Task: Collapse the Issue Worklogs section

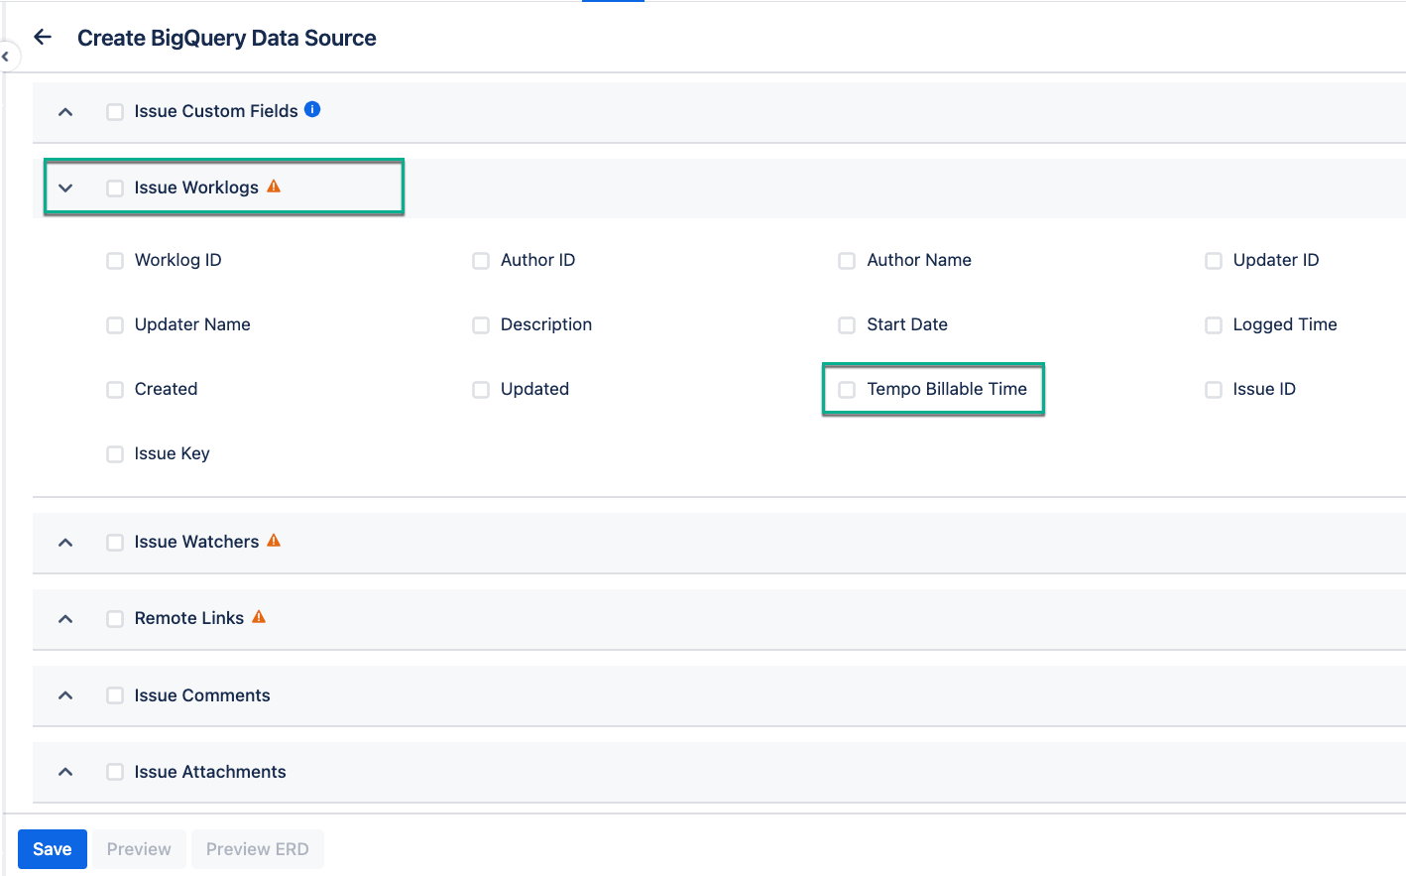Action: tap(65, 188)
